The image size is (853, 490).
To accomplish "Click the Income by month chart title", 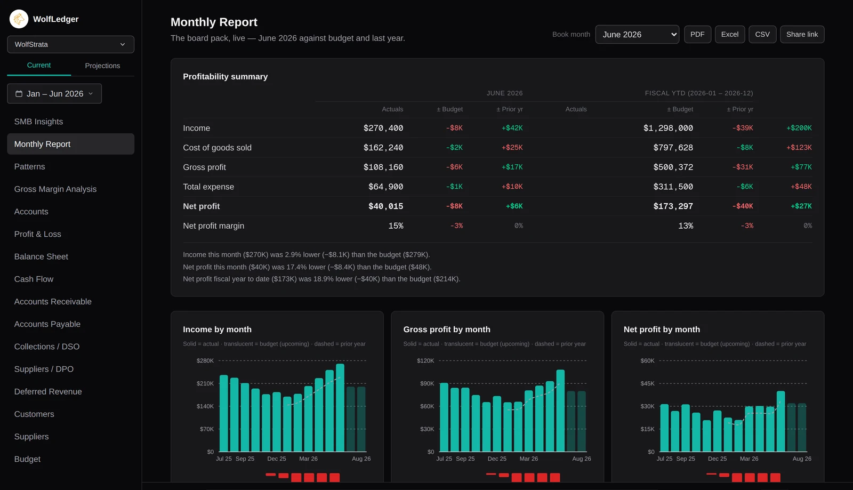I will pyautogui.click(x=217, y=330).
